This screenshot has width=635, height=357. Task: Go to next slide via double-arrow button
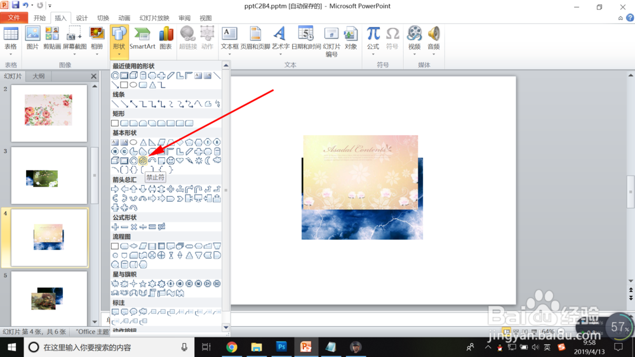(x=631, y=297)
